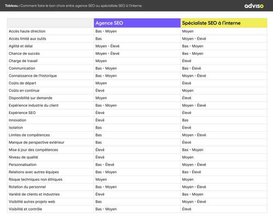The height and width of the screenshot is (219, 273).
Task: Select the 'Niveau de qualité' row label
Action: (x=23, y=157)
